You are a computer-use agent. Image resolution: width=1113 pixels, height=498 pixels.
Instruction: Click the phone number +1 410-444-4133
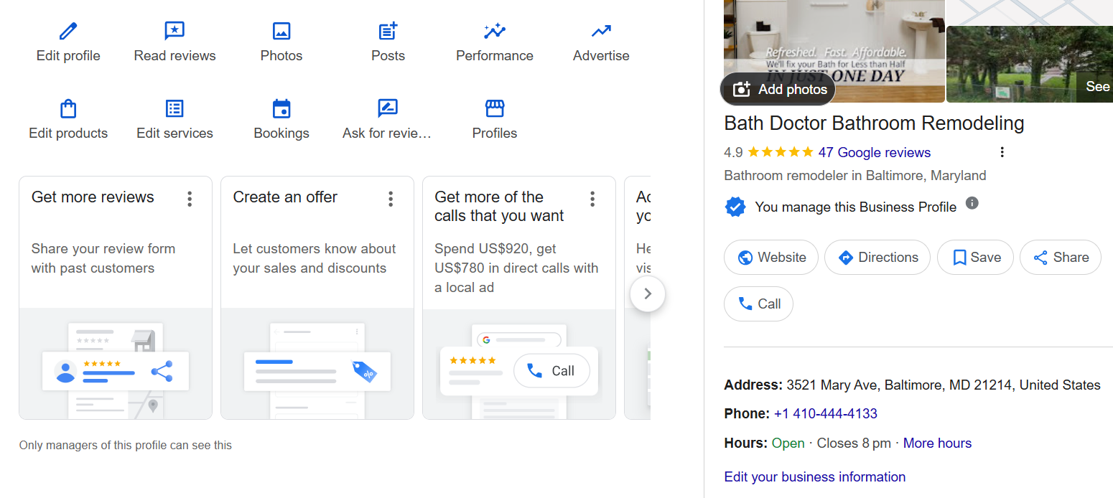pyautogui.click(x=826, y=414)
